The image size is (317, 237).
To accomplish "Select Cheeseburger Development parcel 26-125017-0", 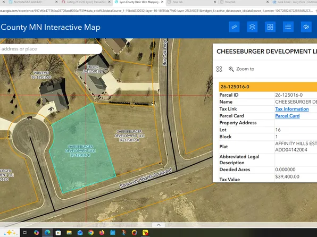I will (129, 136).
